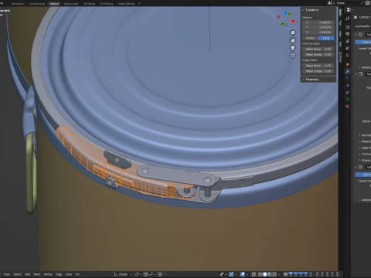Open the UV Editing workspace tab
Image resolution: width=371 pixels, height=278 pixels.
(x=106, y=4)
